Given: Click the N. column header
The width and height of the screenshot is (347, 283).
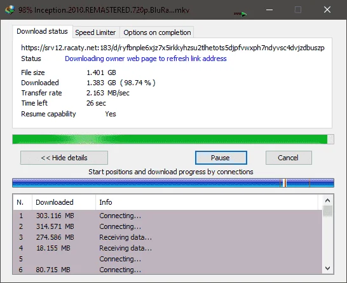Looking at the screenshot, I should click(x=22, y=202).
